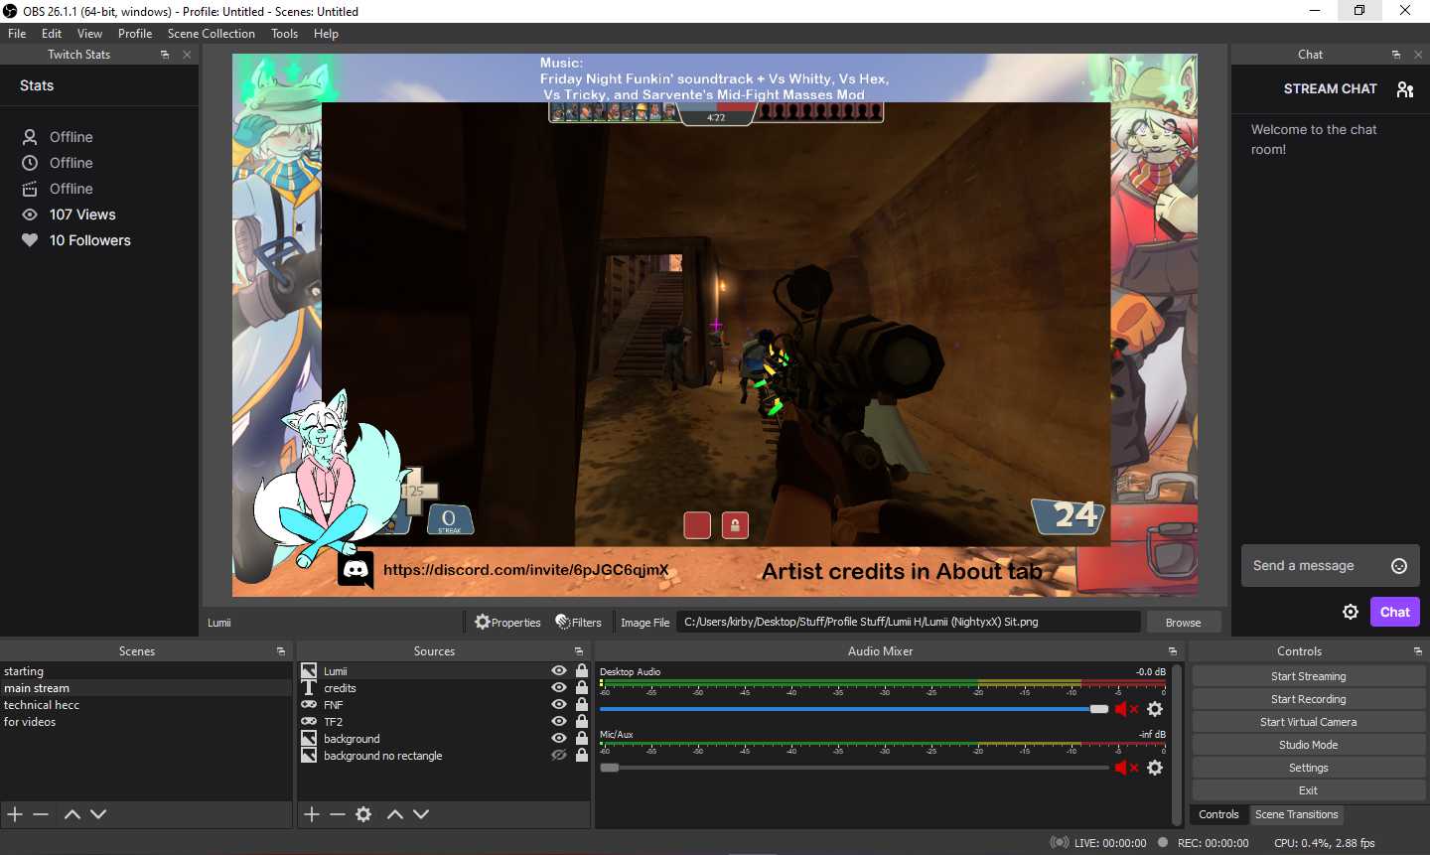Toggle visibility of credits source
This screenshot has height=855, width=1430.
pos(559,688)
